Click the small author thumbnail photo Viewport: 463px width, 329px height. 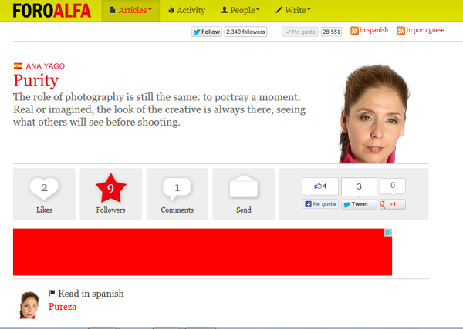point(29,305)
